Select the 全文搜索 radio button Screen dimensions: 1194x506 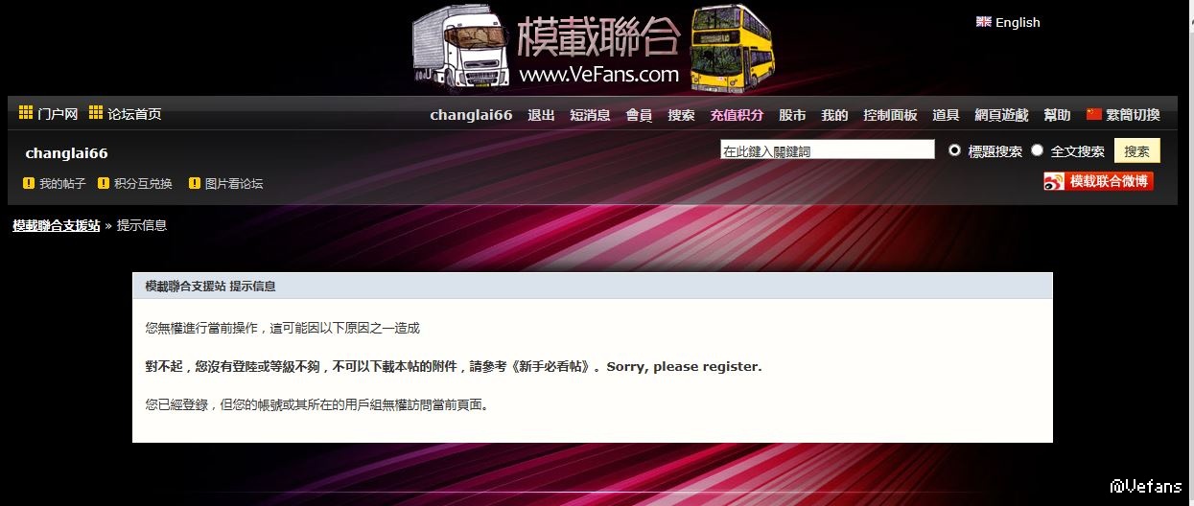1037,150
